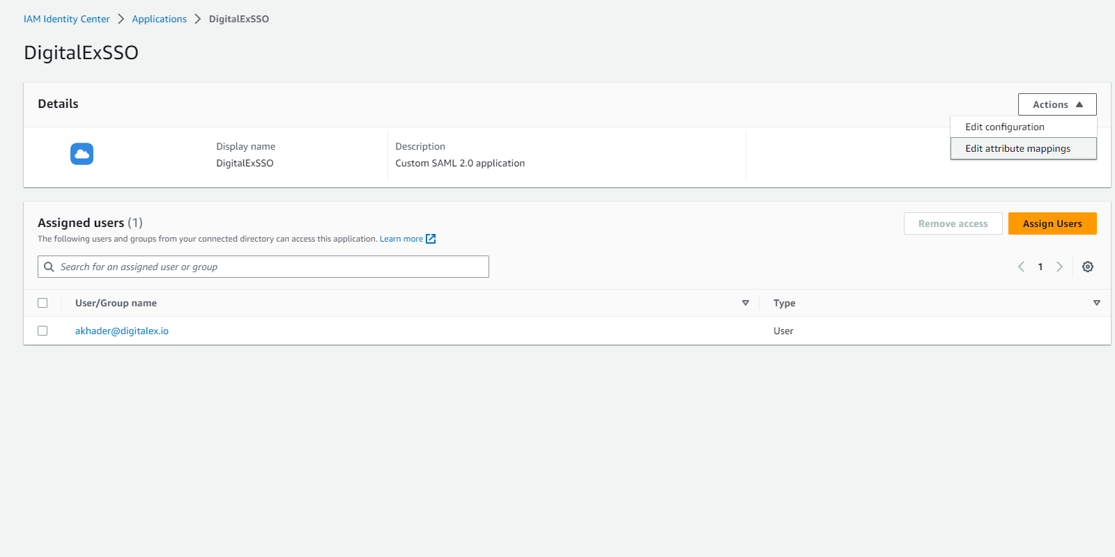Navigate to IAM Identity Center breadcrumb

coord(67,19)
